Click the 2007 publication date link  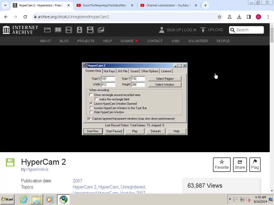[x=77, y=181]
